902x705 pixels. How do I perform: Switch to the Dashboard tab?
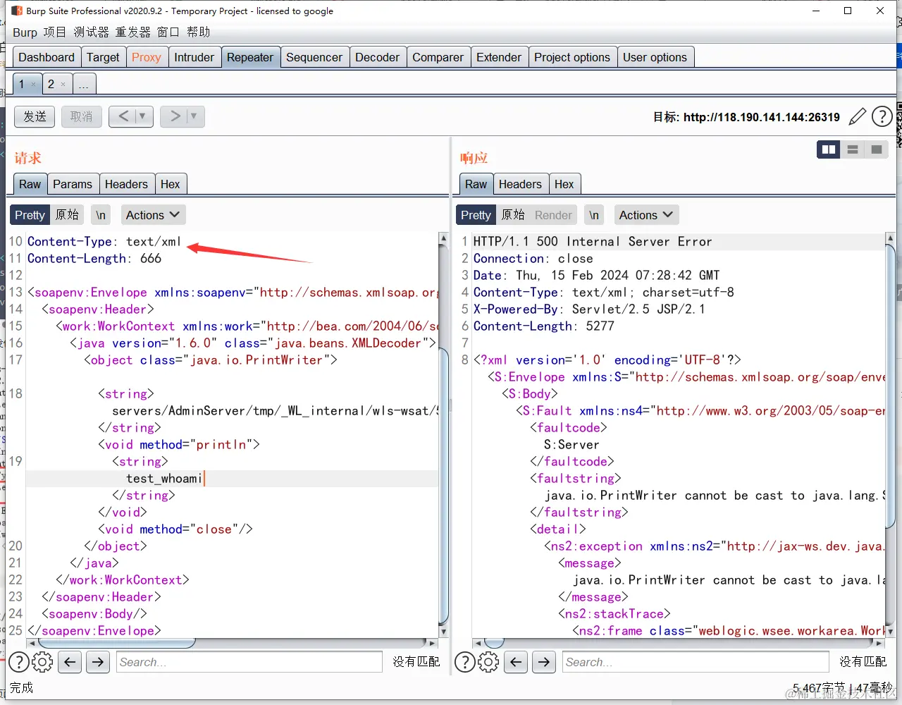(47, 57)
